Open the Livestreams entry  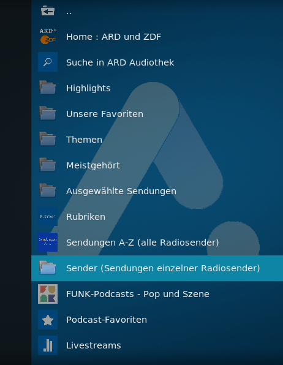157,345
